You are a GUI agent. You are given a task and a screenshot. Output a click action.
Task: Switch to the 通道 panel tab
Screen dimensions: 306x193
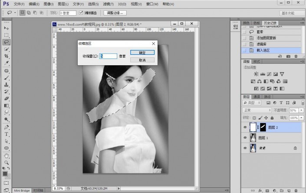pos(257,96)
